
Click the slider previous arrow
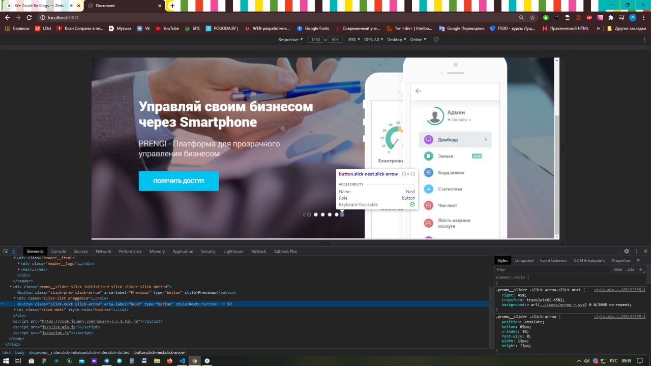pos(304,215)
